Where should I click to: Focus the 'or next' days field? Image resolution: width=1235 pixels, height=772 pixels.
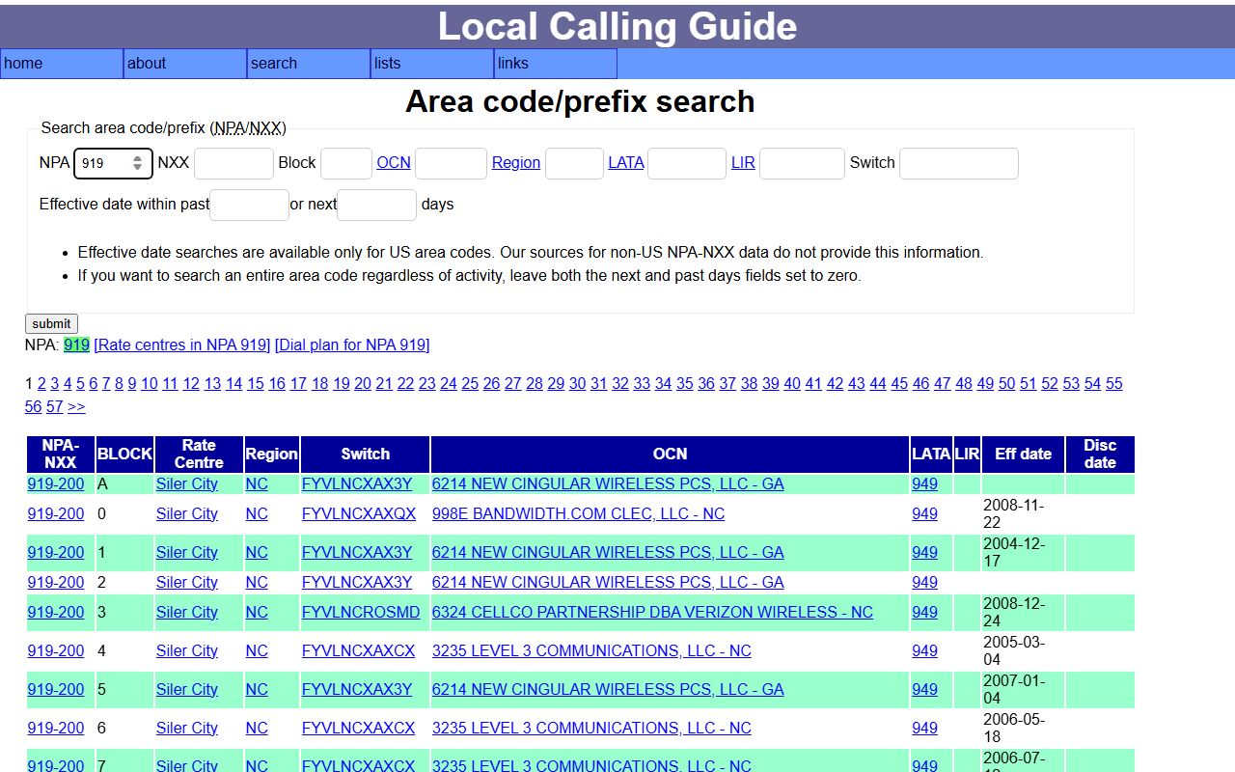[x=376, y=205]
